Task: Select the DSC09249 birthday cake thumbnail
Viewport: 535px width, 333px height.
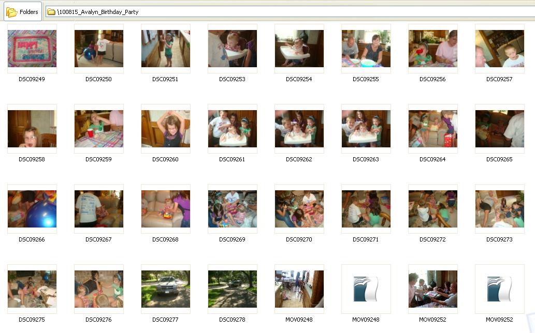Action: pyautogui.click(x=32, y=49)
